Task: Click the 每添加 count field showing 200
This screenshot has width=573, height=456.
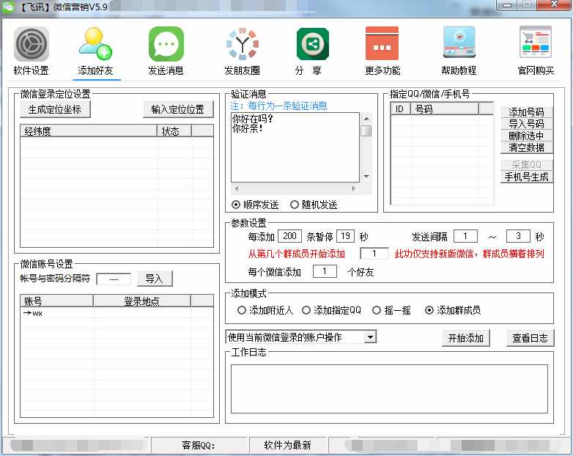Action: (x=289, y=236)
